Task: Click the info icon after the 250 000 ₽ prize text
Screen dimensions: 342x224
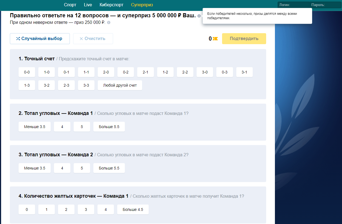Action: [x=109, y=22]
